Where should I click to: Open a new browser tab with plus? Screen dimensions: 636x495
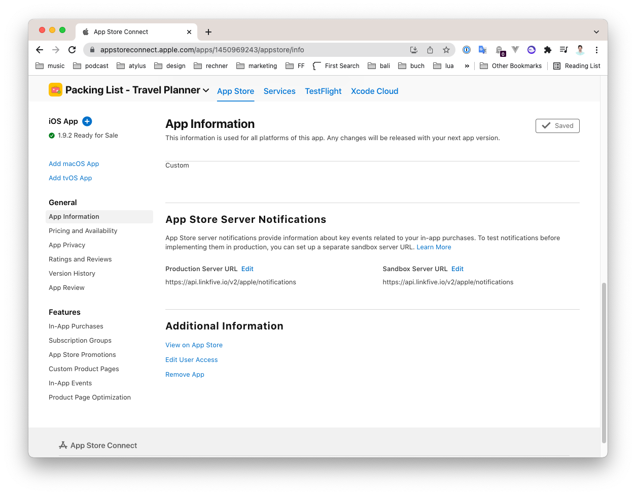(208, 32)
